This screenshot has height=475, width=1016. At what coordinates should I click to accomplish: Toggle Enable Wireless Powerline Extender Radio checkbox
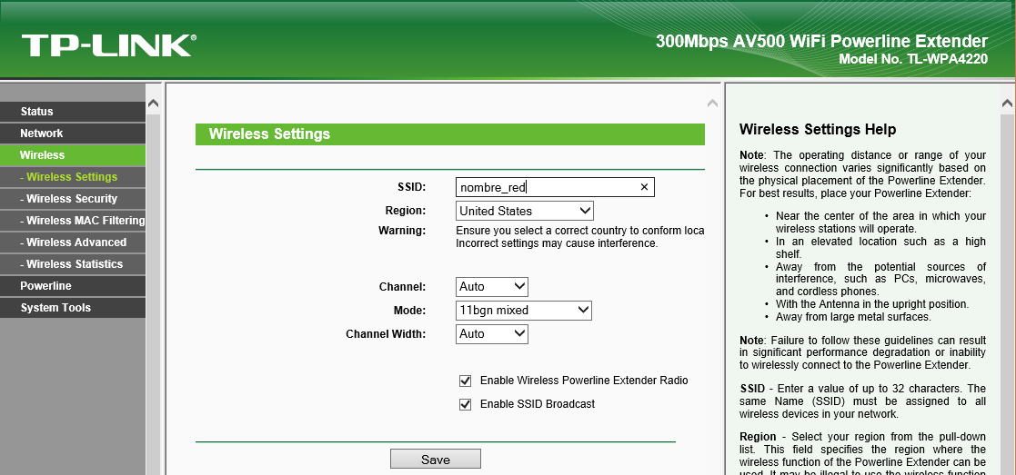pyautogui.click(x=465, y=381)
